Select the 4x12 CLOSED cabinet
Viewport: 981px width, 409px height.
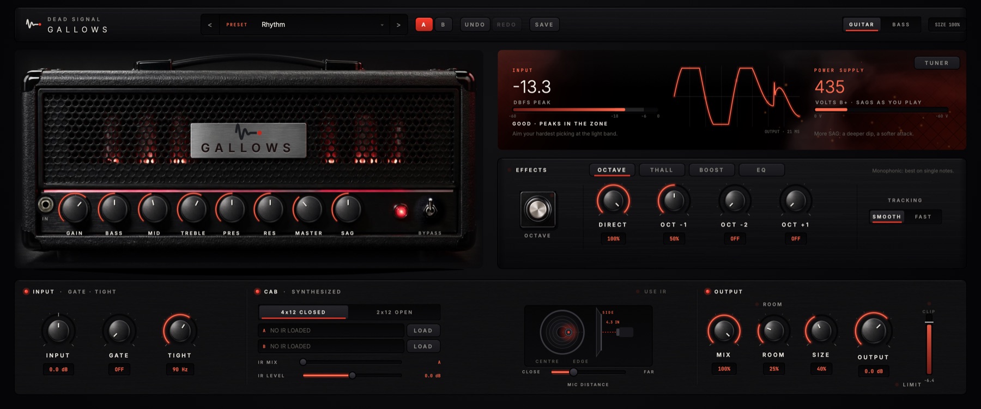coord(303,312)
